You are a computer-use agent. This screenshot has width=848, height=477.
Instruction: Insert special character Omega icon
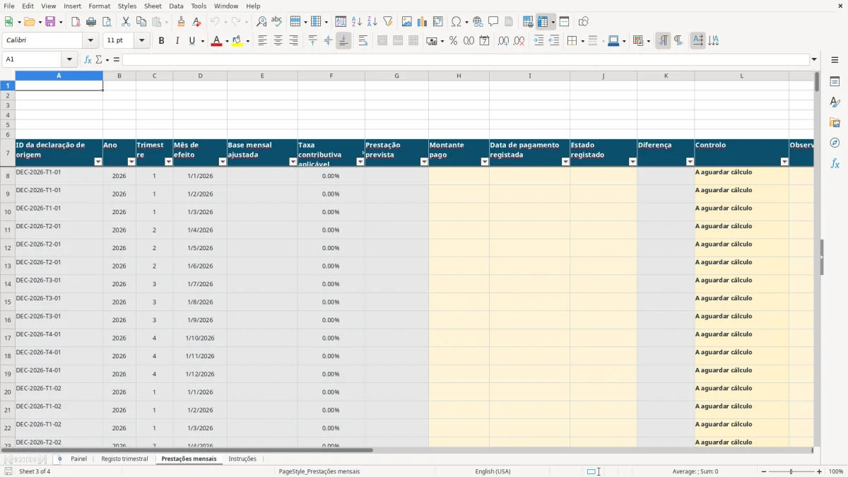click(x=457, y=22)
